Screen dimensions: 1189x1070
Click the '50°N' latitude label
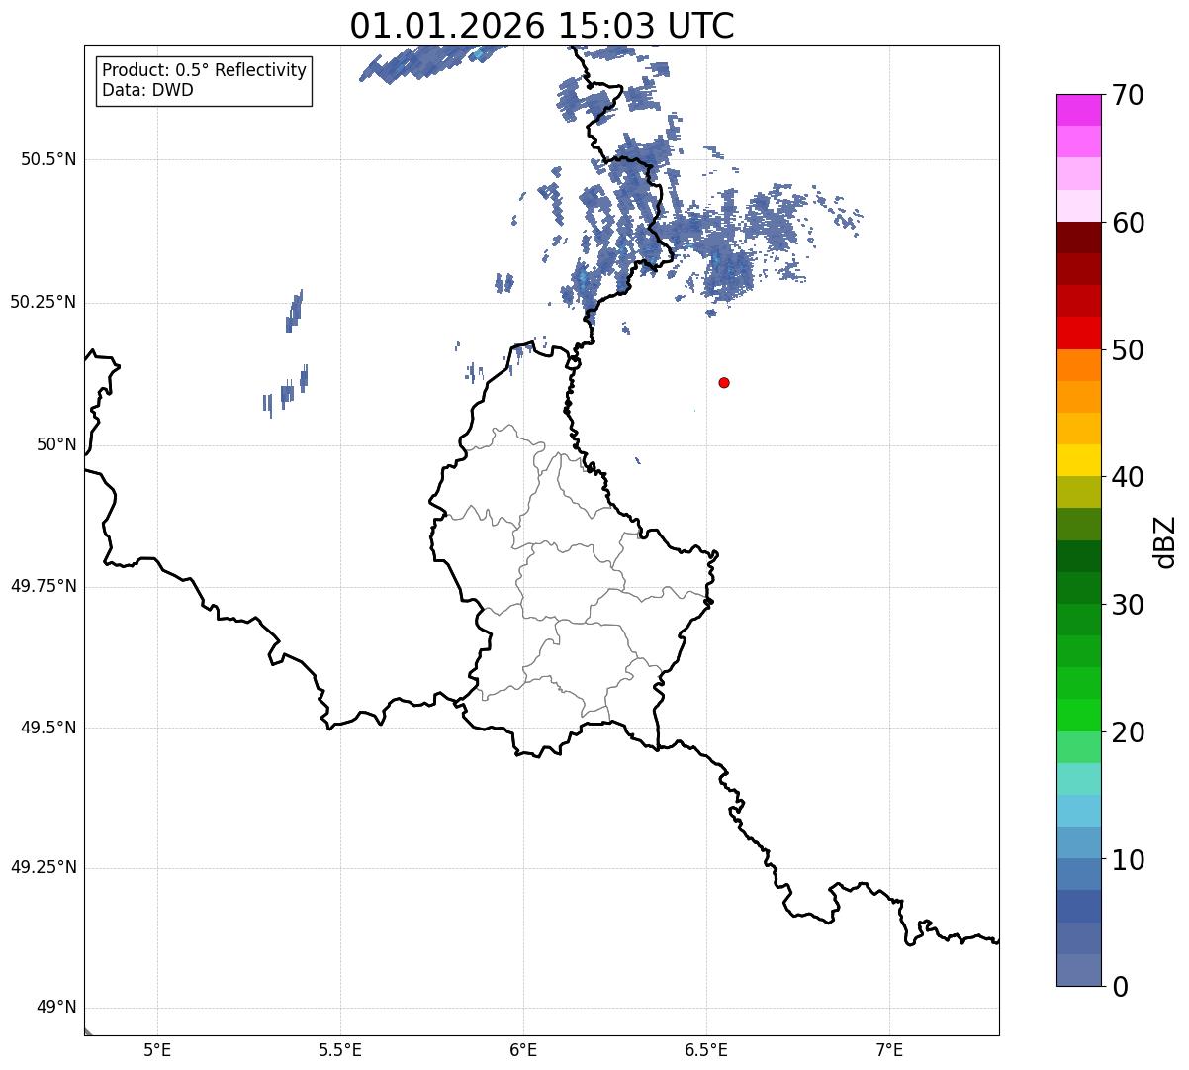click(56, 445)
